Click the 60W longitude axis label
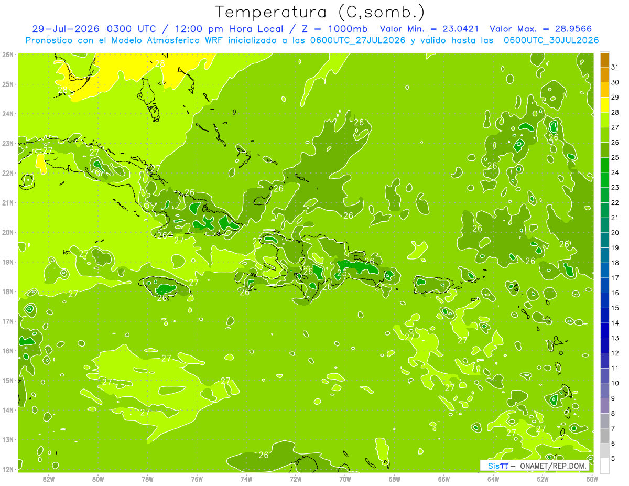This screenshot has height=486, width=629. (x=592, y=479)
